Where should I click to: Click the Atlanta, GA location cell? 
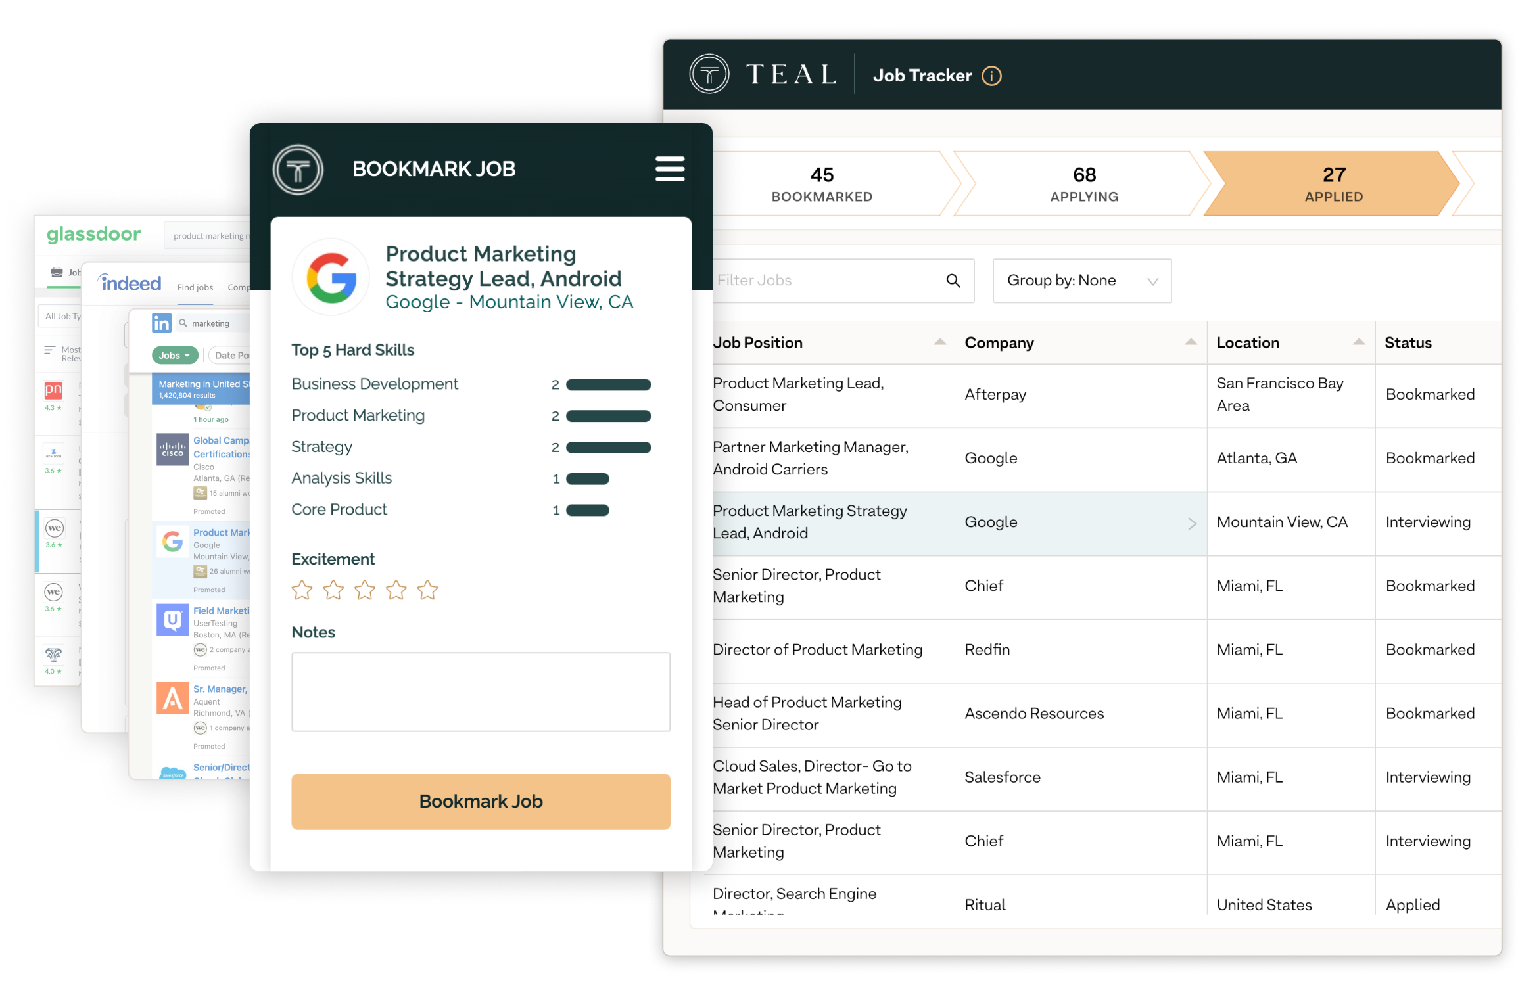click(1256, 458)
